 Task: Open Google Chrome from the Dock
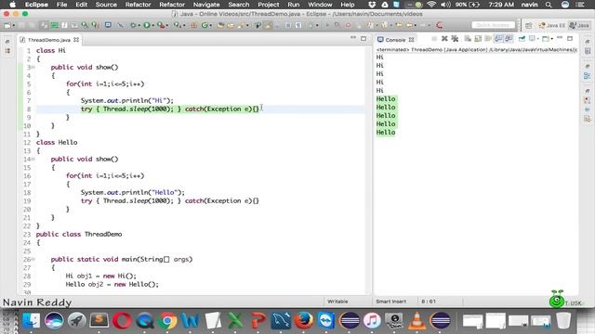167,321
